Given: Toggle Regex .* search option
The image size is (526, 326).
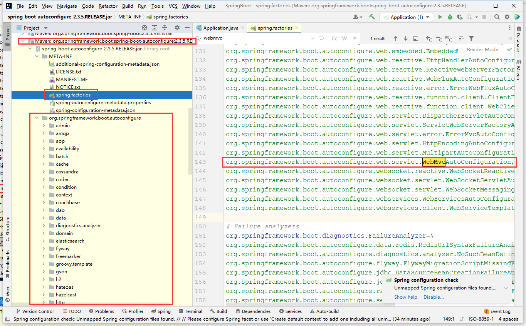Looking at the screenshot, I should [355, 38].
